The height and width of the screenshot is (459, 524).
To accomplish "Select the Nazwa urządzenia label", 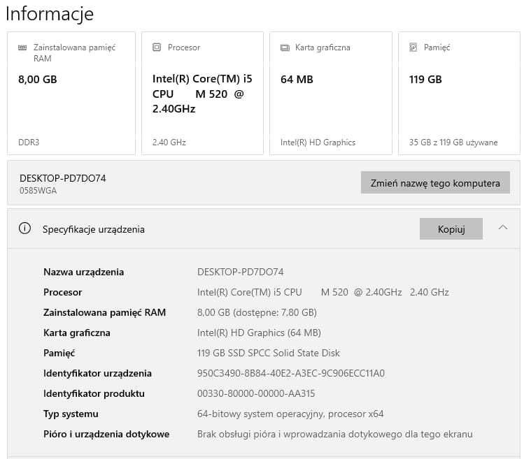I will click(83, 272).
